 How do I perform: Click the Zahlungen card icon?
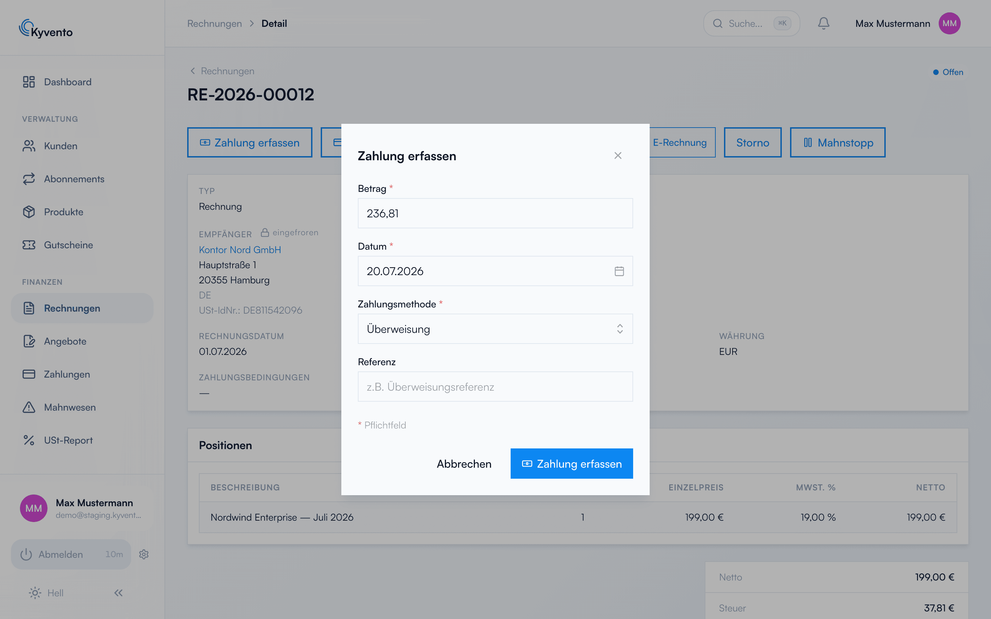[x=29, y=374]
